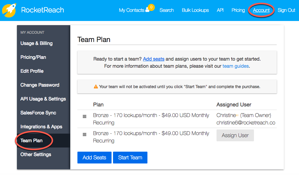View the Pricing page
299x175 pixels.
238,10
